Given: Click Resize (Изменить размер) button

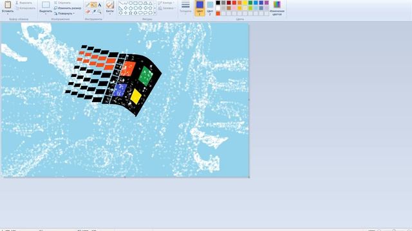Looking at the screenshot, I should (68, 8).
